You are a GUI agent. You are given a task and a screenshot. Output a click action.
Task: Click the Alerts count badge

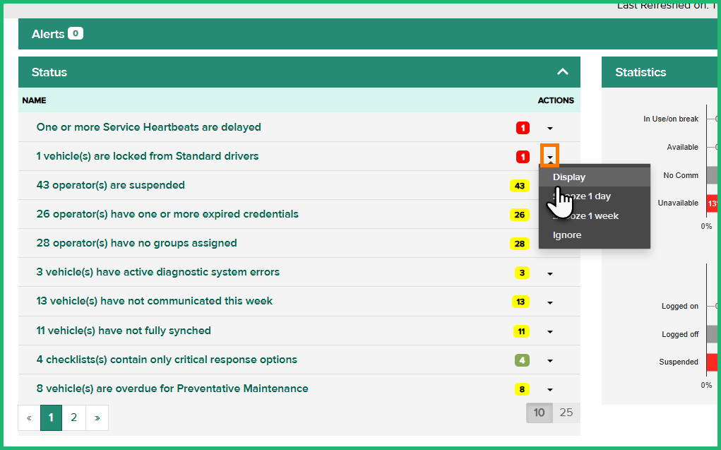pyautogui.click(x=76, y=33)
